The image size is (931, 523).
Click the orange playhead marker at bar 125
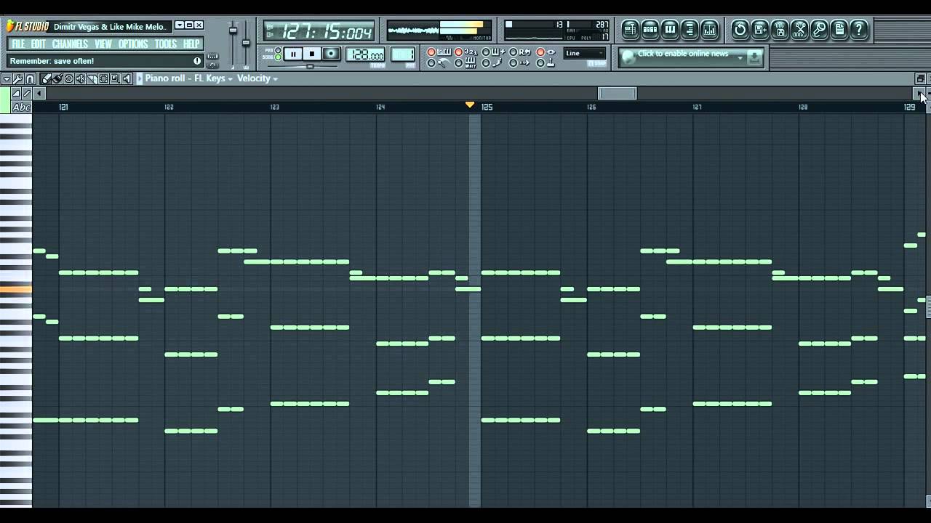tap(470, 105)
